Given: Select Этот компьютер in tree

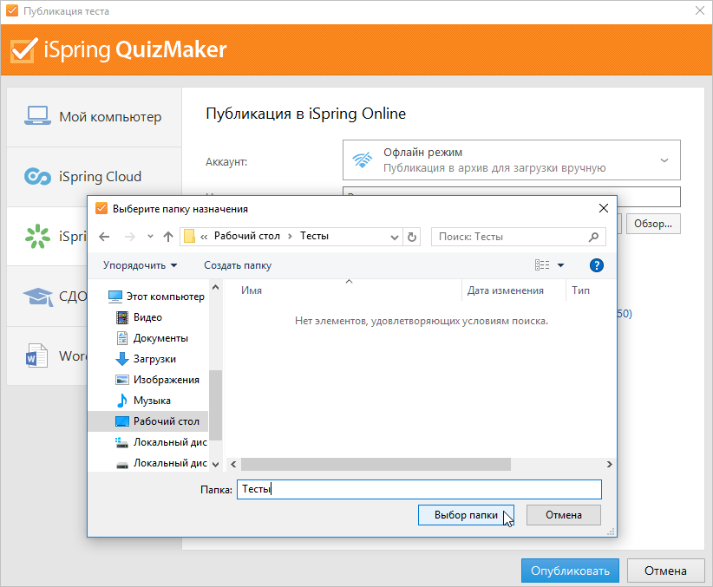Looking at the screenshot, I should coord(165,297).
